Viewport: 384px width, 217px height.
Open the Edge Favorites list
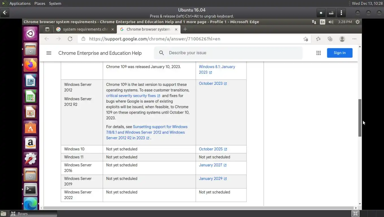[x=318, y=39]
